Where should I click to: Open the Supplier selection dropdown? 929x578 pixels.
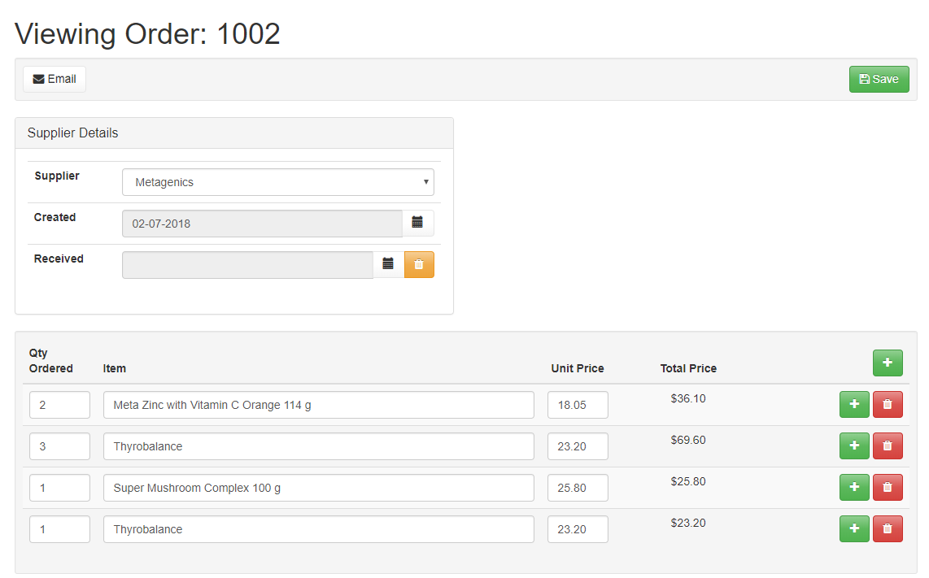[278, 182]
